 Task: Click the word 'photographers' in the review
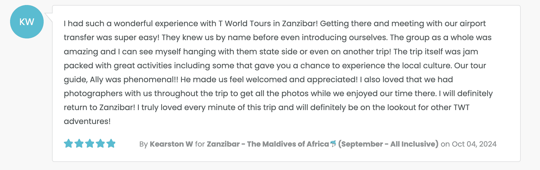point(93,94)
